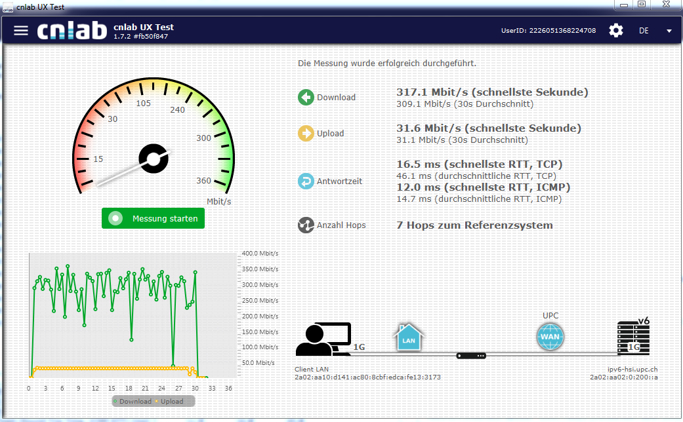Click the UserID number text
The height and width of the screenshot is (422, 683).
pos(562,31)
